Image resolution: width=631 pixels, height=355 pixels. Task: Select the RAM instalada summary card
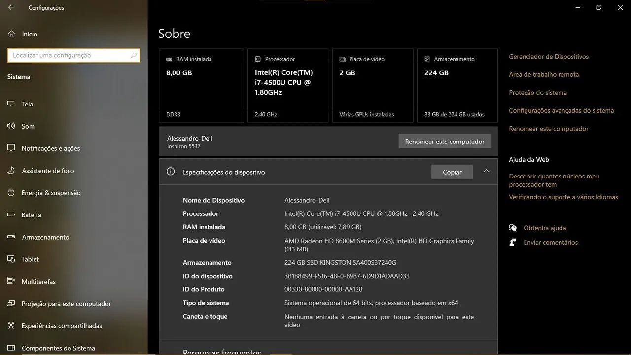(201, 86)
